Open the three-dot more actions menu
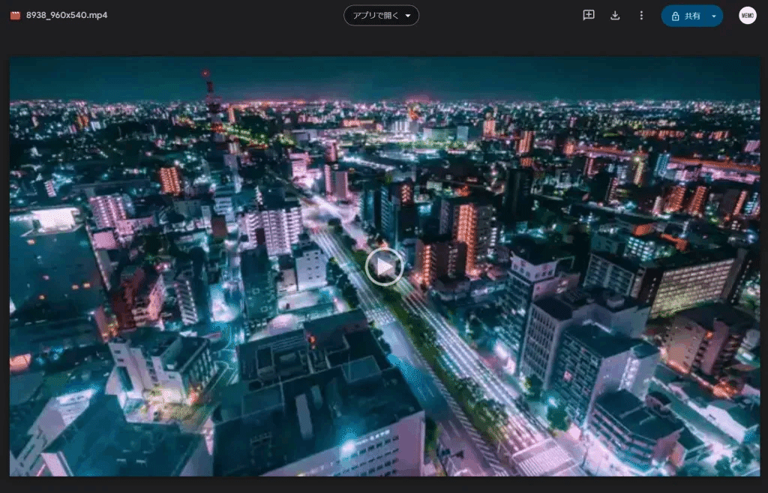Screen dimensions: 768x493 (x=641, y=16)
